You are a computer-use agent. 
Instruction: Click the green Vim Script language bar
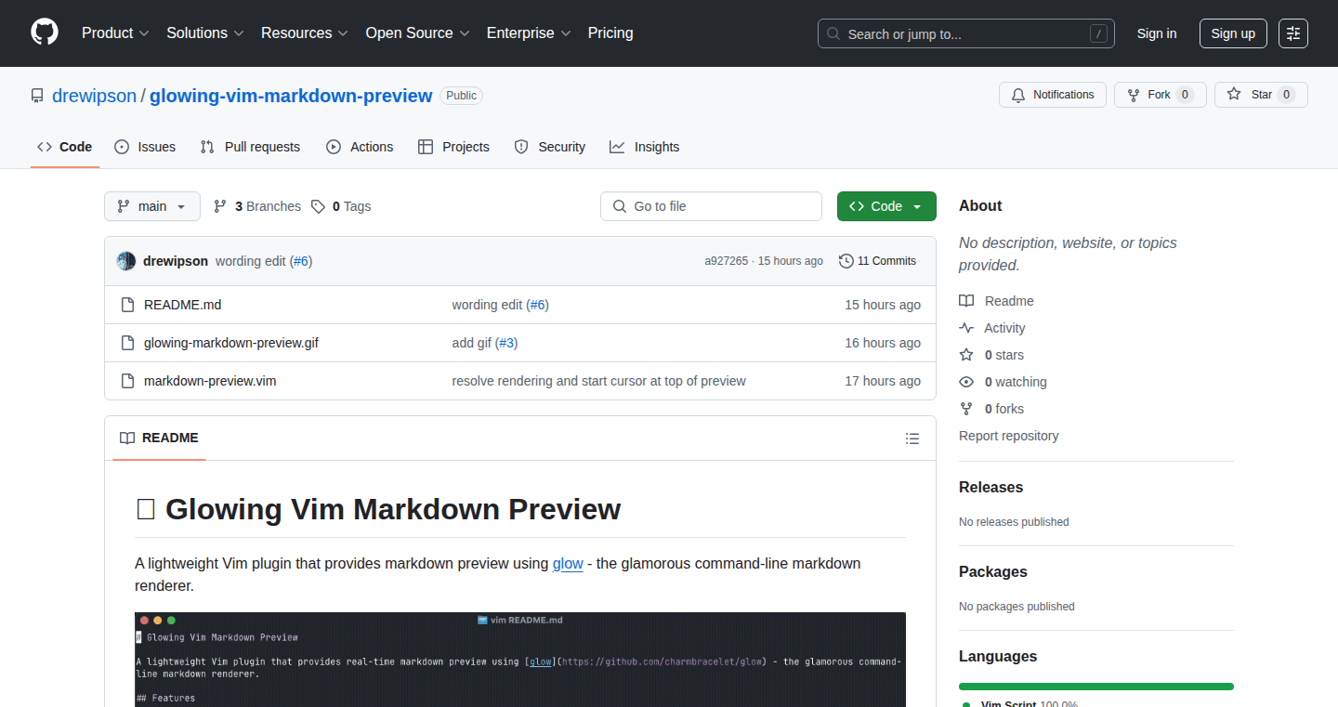pos(1096,687)
